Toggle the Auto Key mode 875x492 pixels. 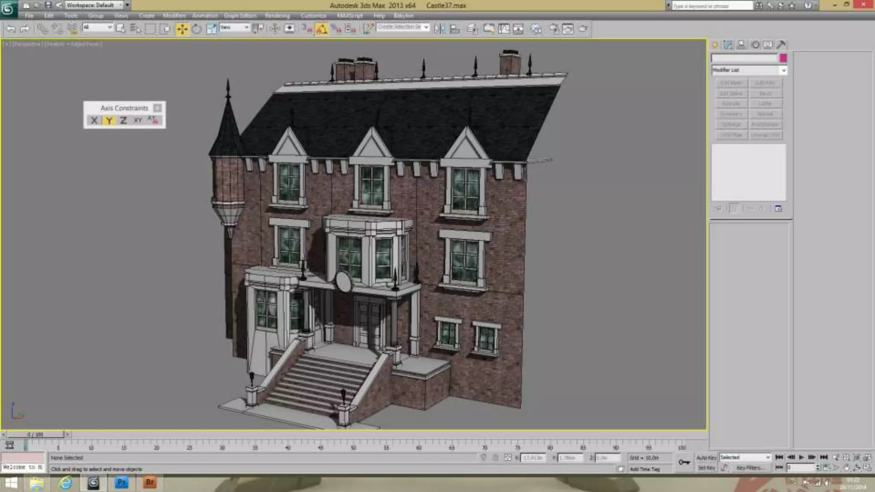706,457
